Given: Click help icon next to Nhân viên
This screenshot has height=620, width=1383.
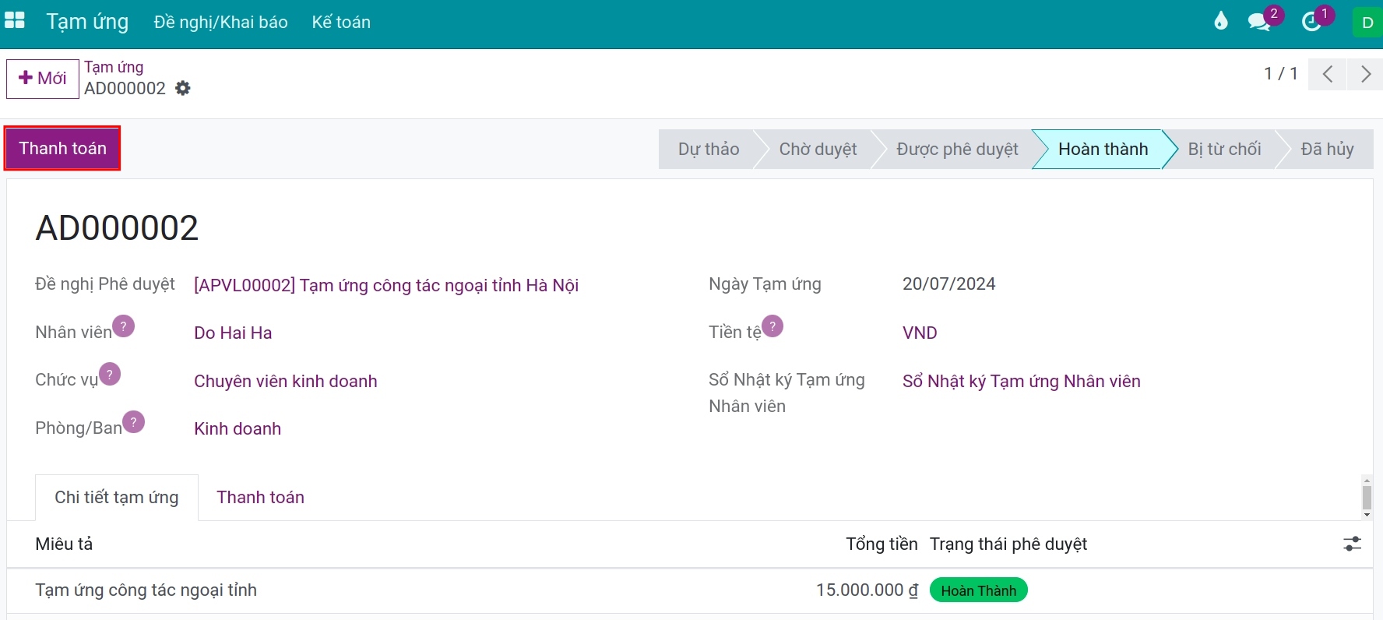Looking at the screenshot, I should coord(124,326).
